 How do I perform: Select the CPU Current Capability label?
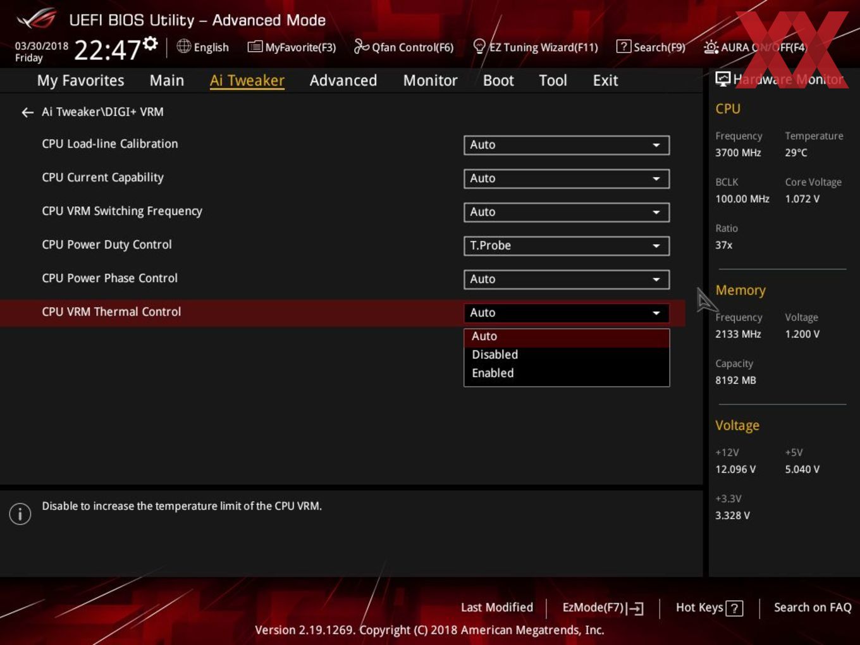(x=102, y=178)
